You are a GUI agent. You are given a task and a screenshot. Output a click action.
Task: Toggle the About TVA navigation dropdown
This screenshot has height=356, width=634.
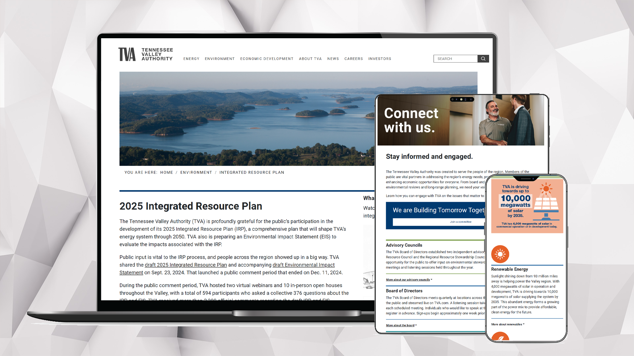tap(310, 59)
